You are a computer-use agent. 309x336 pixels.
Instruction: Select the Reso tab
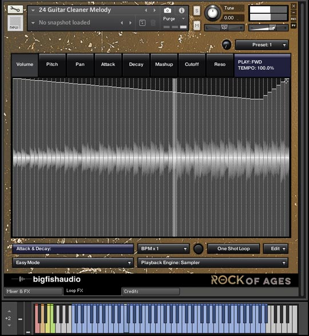click(220, 65)
